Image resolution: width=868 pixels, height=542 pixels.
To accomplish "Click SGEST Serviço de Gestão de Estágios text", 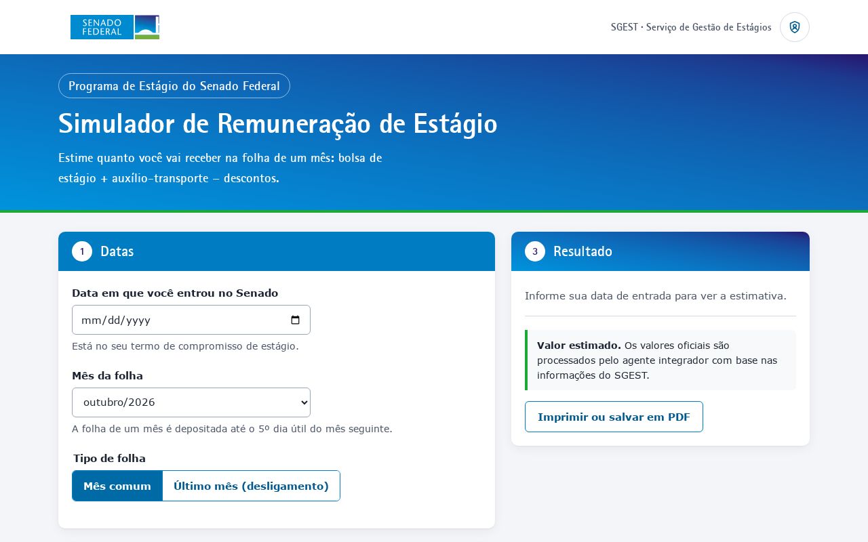I will [691, 27].
